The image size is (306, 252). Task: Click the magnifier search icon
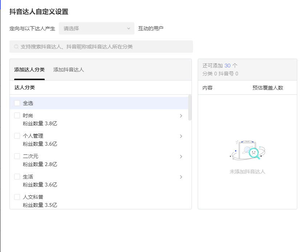coord(16,47)
